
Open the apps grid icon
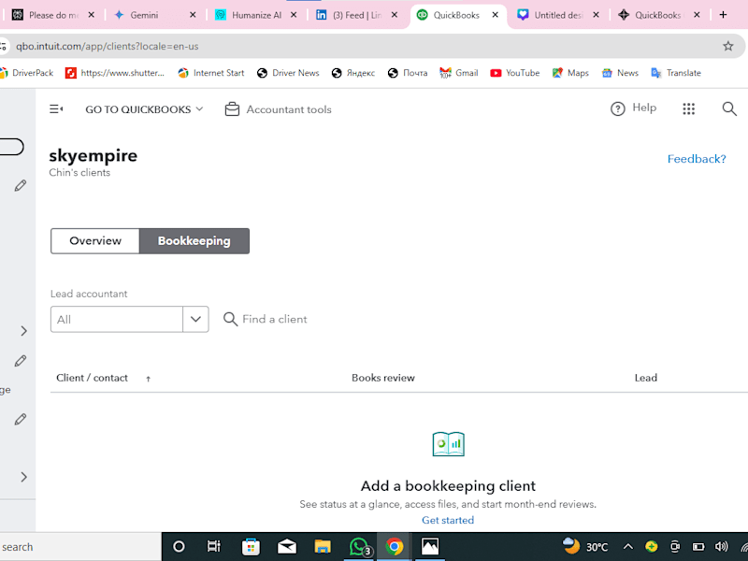pos(688,108)
